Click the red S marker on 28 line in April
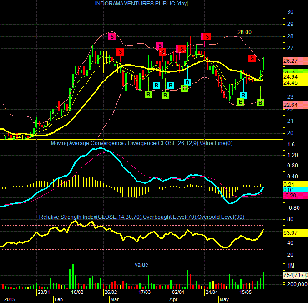This screenshot has width=308, height=303. [x=207, y=37]
